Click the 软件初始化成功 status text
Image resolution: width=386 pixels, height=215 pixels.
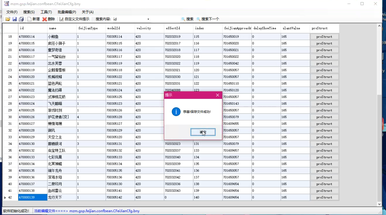pos(16,211)
